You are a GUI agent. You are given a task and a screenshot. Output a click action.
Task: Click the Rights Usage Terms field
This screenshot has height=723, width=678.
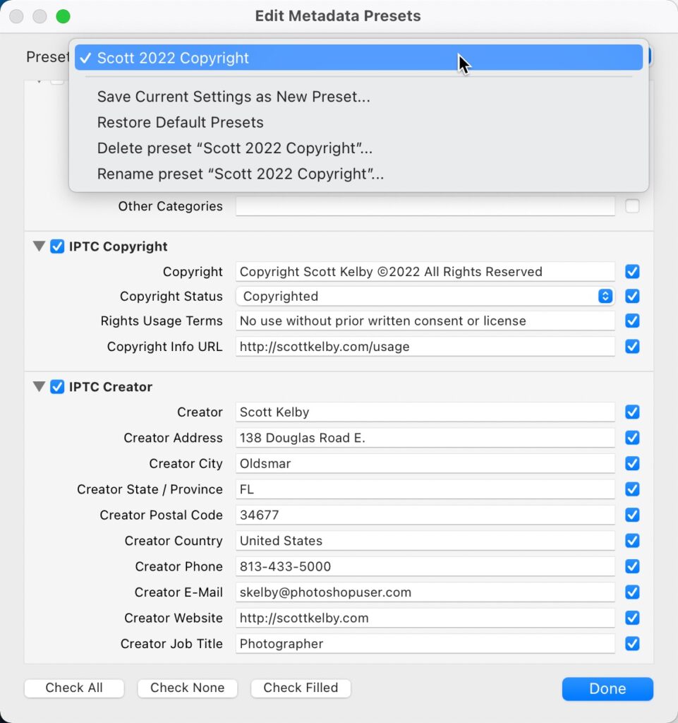[x=425, y=321]
